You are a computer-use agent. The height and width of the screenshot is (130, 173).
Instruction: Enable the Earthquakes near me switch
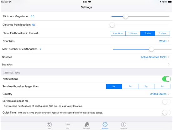pyautogui.click(x=166, y=102)
